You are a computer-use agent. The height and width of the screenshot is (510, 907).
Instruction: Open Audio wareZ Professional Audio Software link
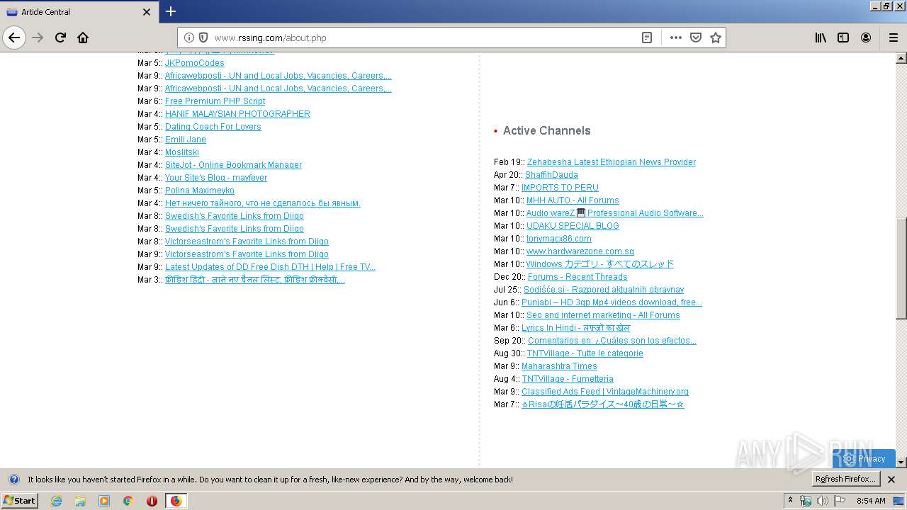[x=614, y=213]
